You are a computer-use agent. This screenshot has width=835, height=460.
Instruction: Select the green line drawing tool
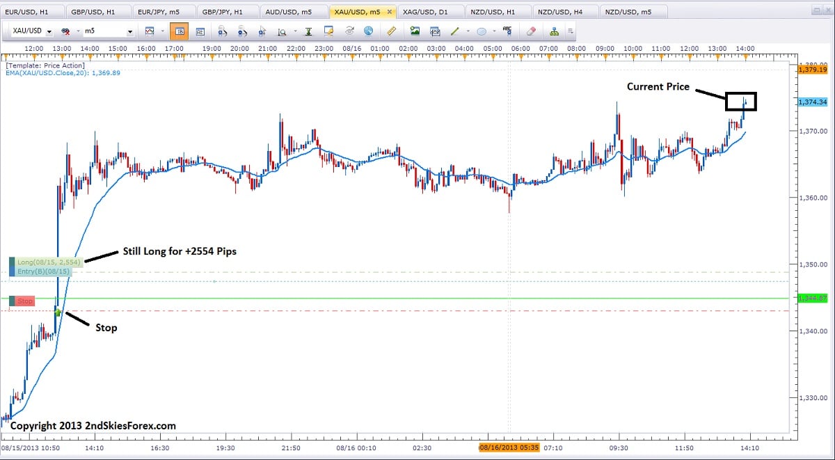tap(455, 31)
